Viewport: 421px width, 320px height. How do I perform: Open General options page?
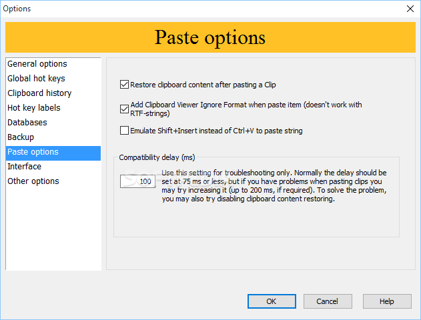pos(37,64)
